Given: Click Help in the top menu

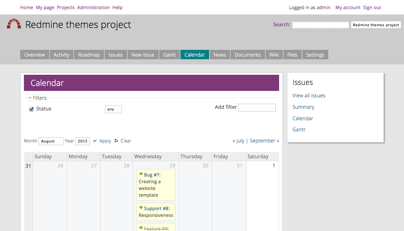Looking at the screenshot, I should pos(117,7).
